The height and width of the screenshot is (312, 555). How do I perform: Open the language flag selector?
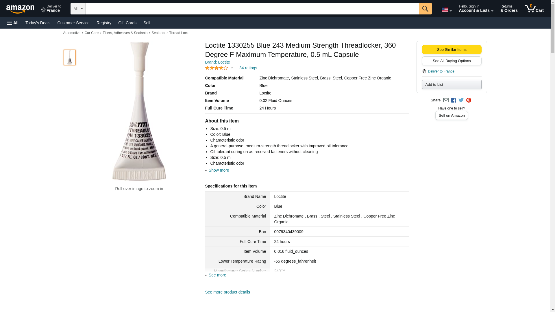click(446, 10)
